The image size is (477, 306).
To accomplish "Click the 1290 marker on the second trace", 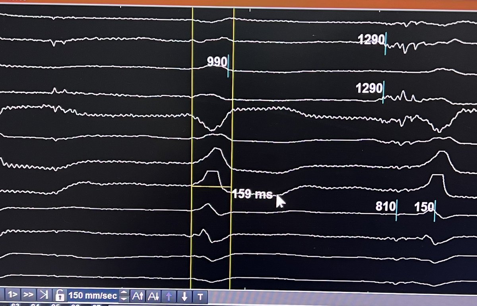I will pos(371,39).
